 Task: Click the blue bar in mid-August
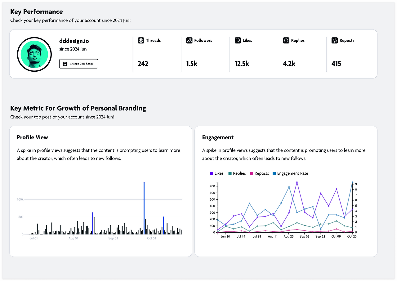[93, 223]
